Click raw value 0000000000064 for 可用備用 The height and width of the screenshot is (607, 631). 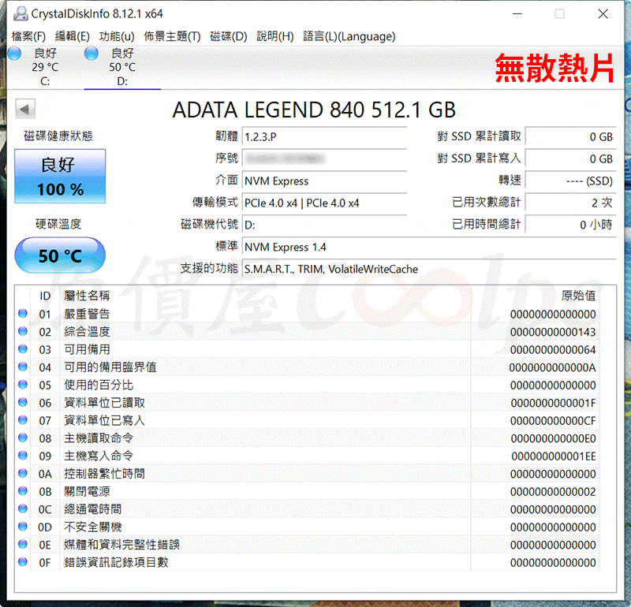[553, 349]
